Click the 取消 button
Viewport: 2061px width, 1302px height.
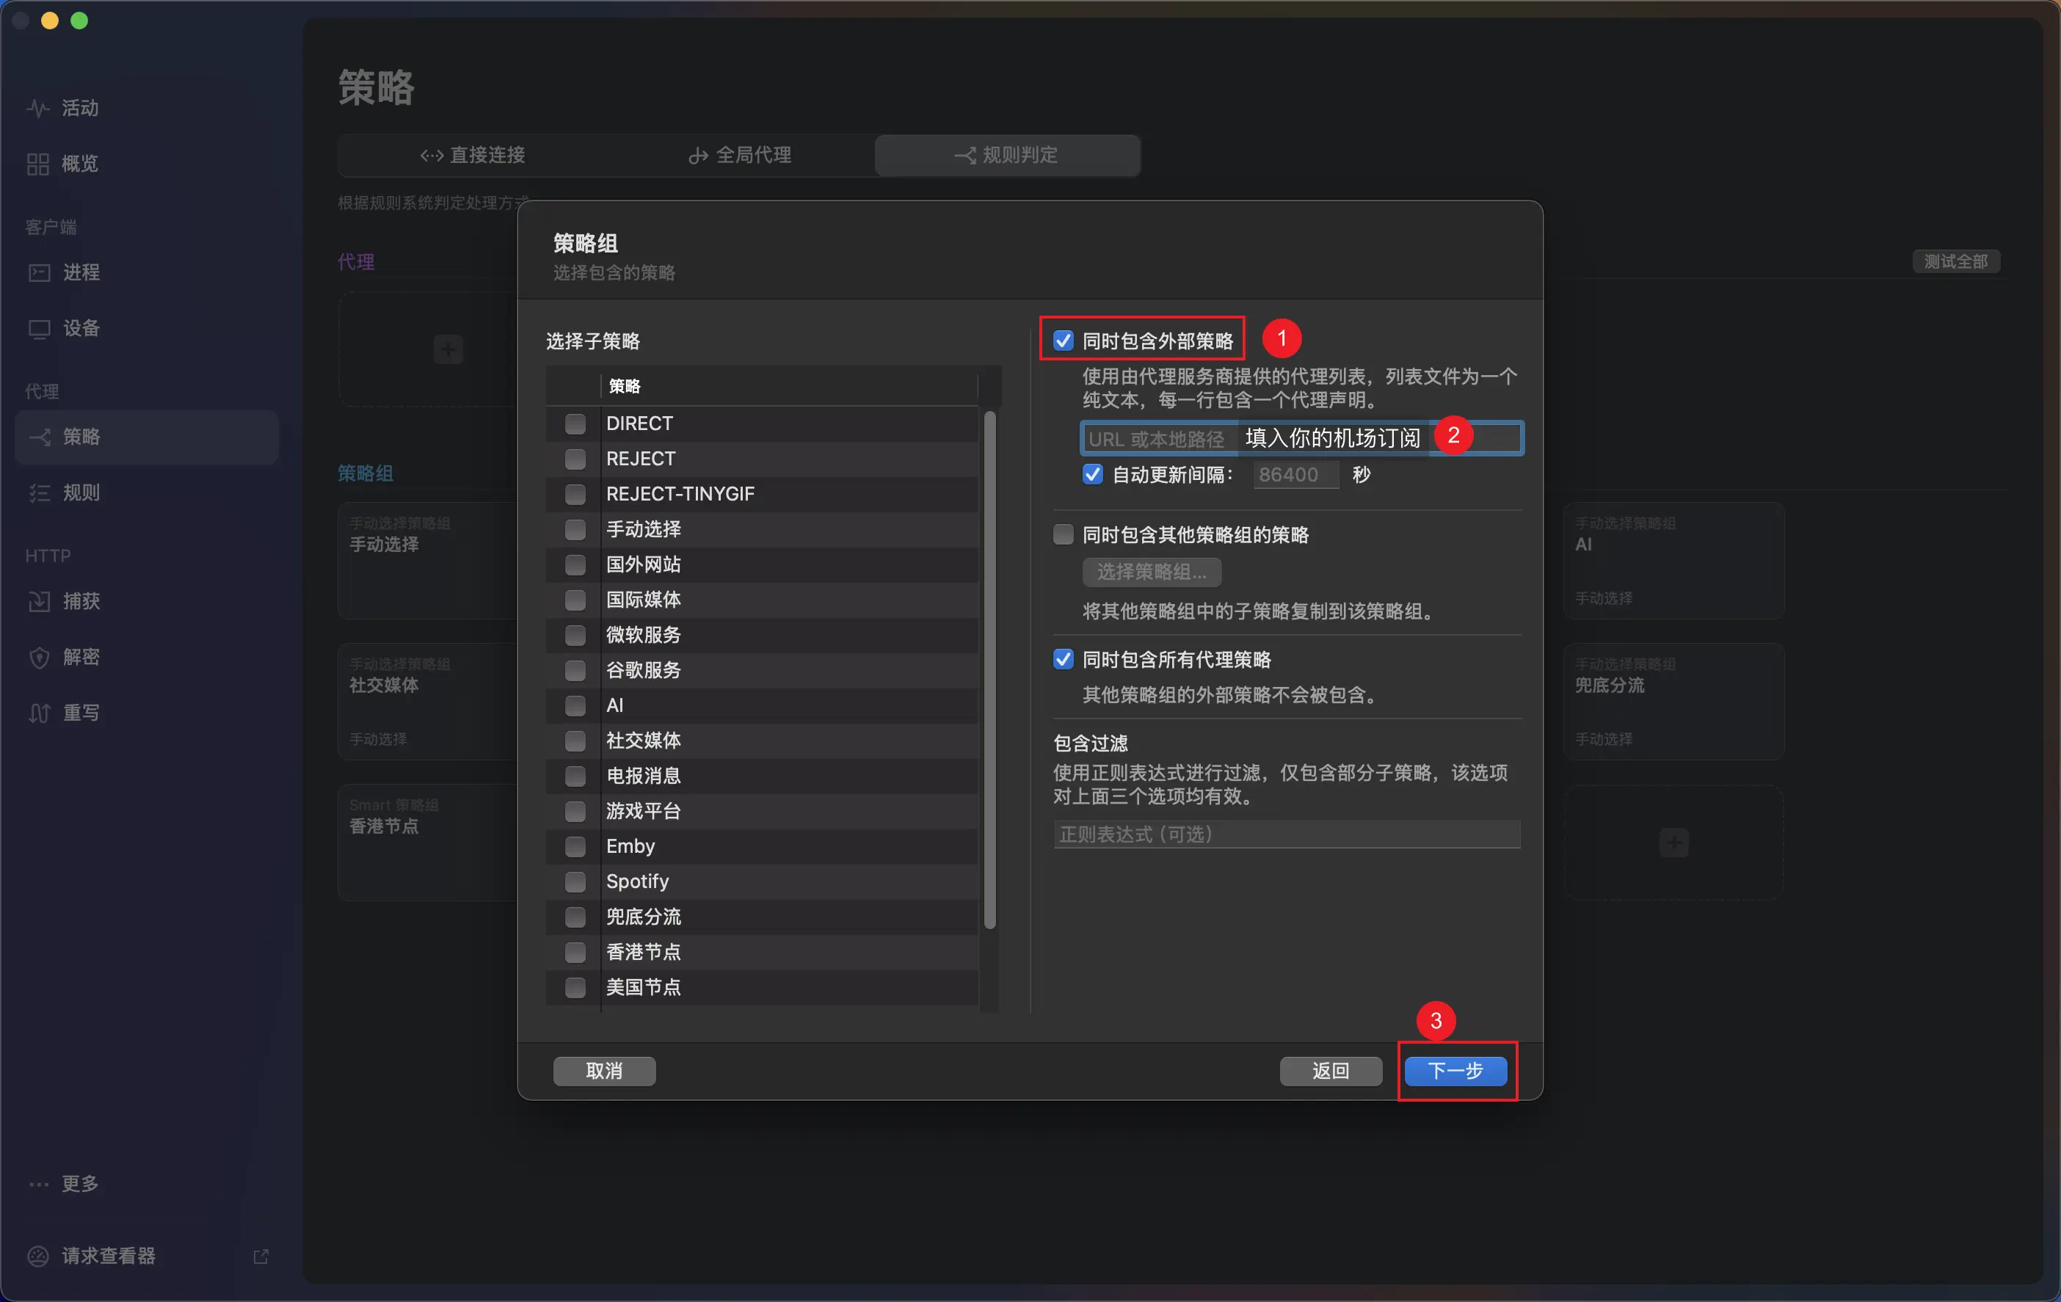coord(604,1070)
